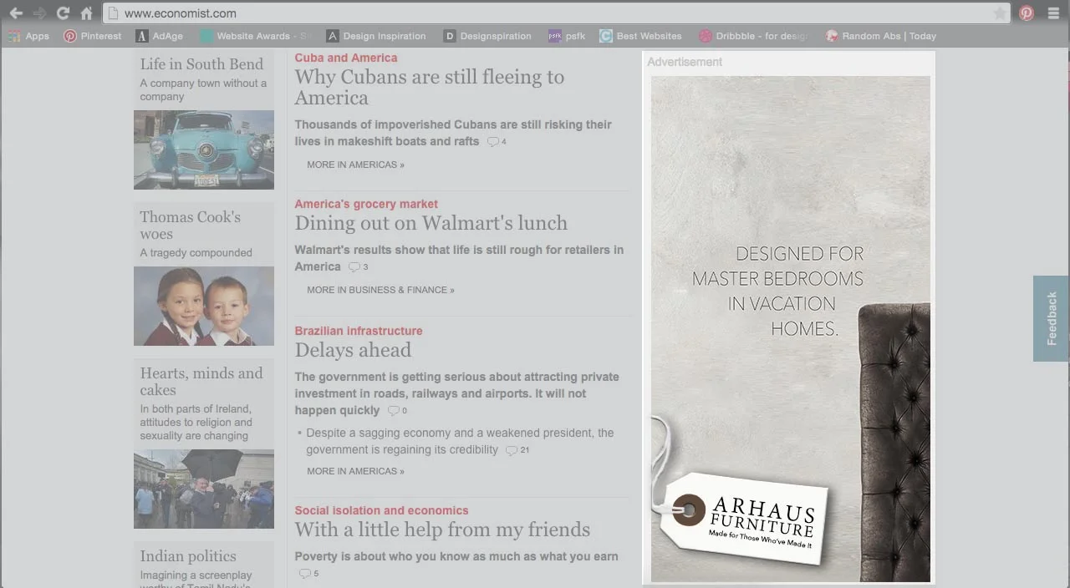The width and height of the screenshot is (1070, 588).
Task: Go to the browser home icon
Action: tap(86, 13)
